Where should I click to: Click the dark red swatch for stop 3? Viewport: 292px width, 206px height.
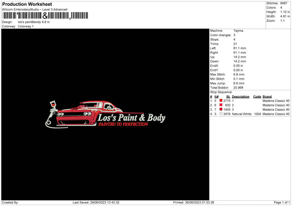221,109
